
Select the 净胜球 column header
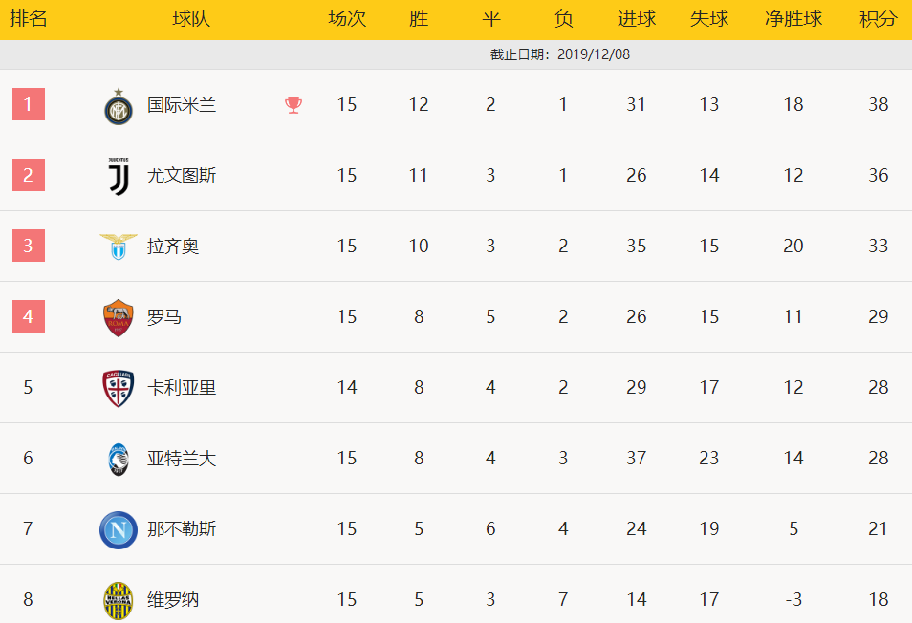tap(793, 18)
